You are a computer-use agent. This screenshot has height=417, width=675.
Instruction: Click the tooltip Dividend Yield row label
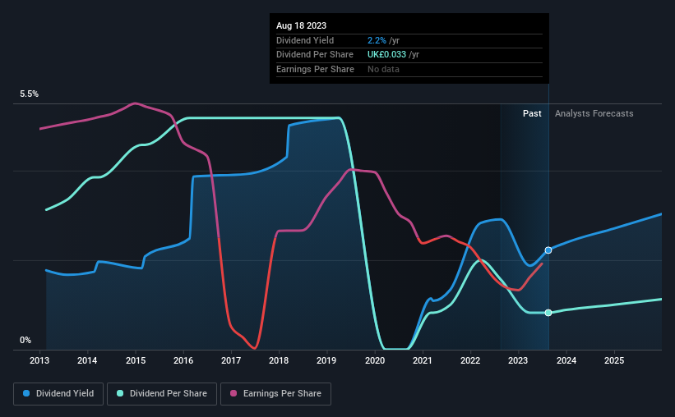(x=305, y=40)
